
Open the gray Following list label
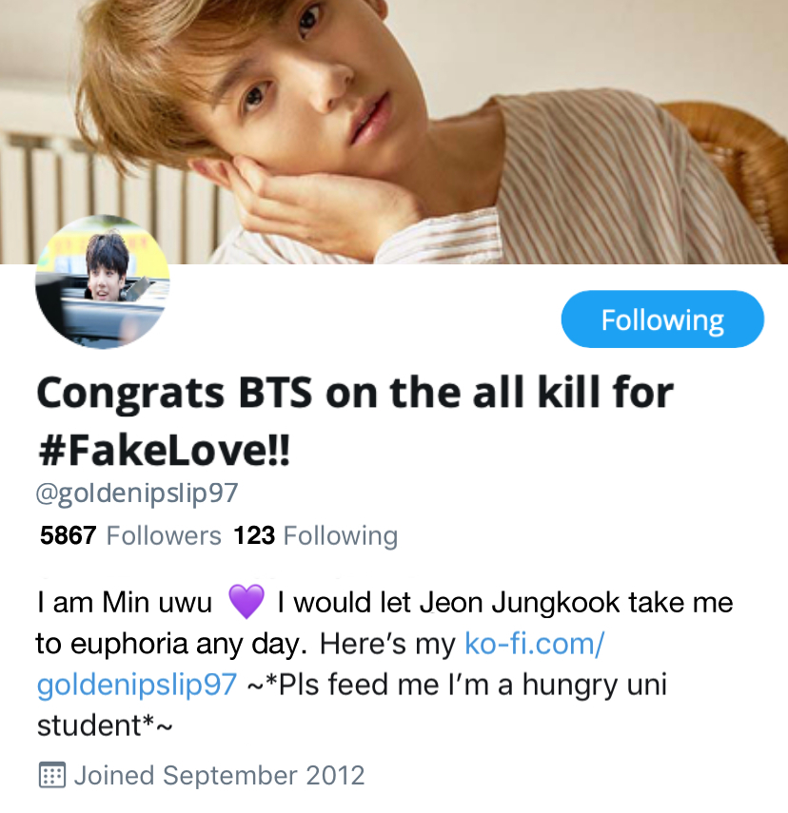341,536
